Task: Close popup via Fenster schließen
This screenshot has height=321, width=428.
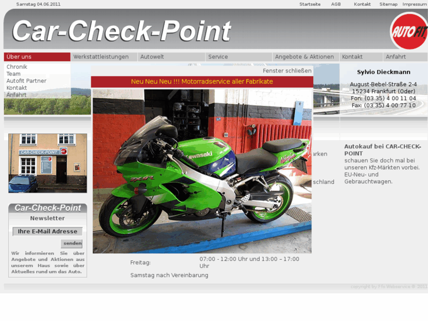Action: [x=287, y=71]
